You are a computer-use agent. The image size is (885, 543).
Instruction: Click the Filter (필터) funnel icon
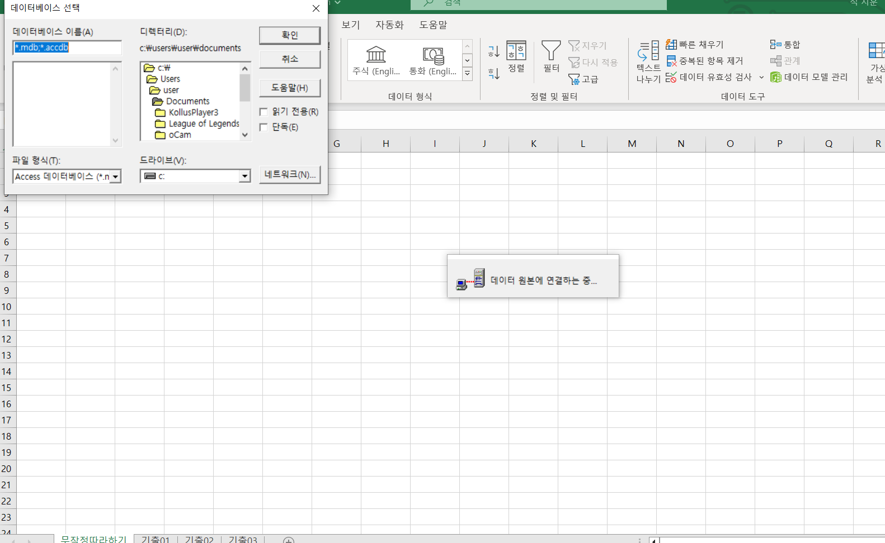pos(551,51)
